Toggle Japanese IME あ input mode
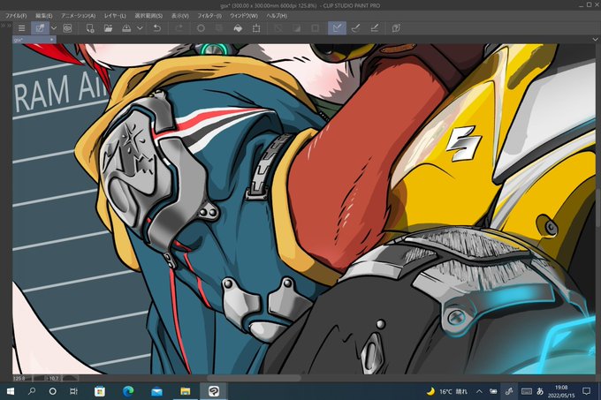Screen dimensions: 601x400 coord(540,391)
